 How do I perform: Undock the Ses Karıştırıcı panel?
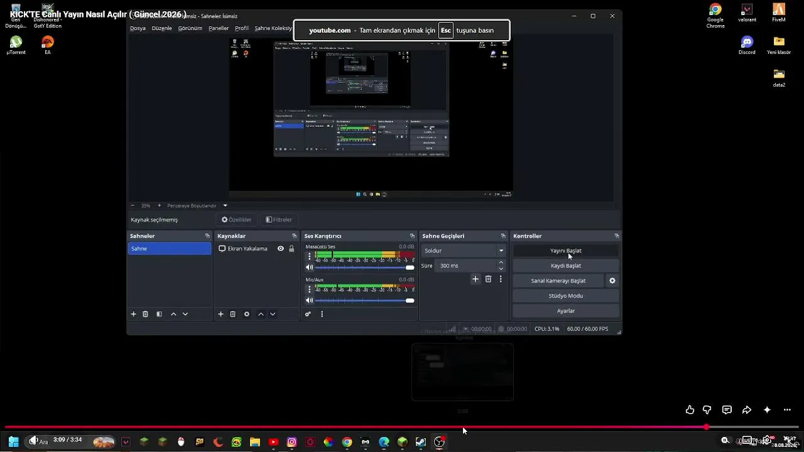click(412, 236)
